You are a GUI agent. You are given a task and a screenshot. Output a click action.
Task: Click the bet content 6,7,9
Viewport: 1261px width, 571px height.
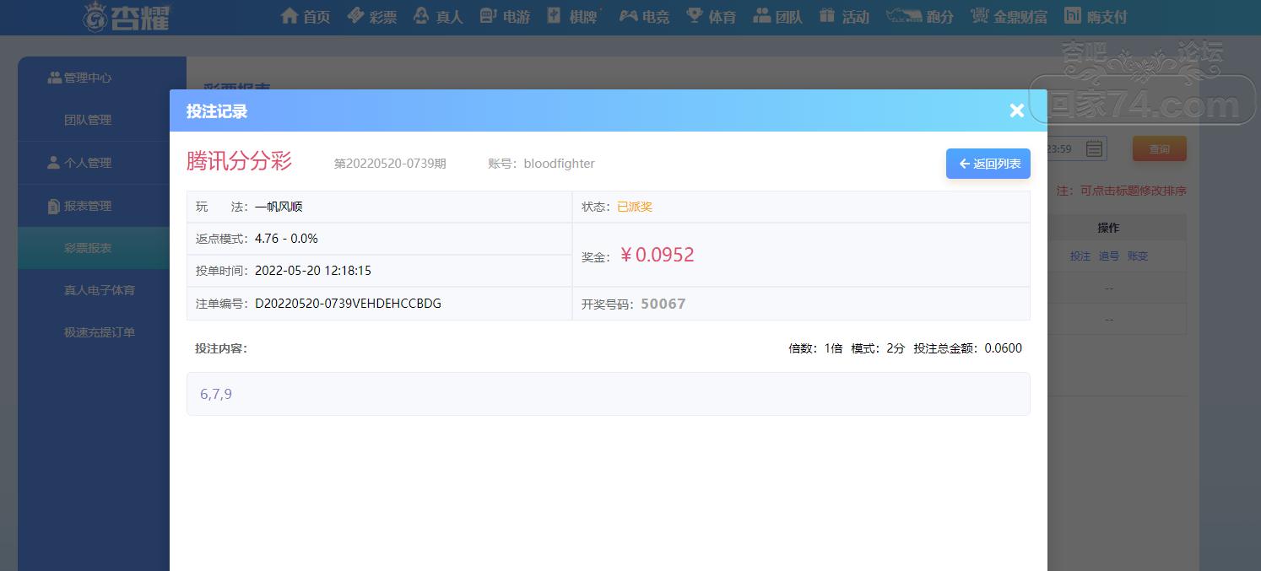216,394
